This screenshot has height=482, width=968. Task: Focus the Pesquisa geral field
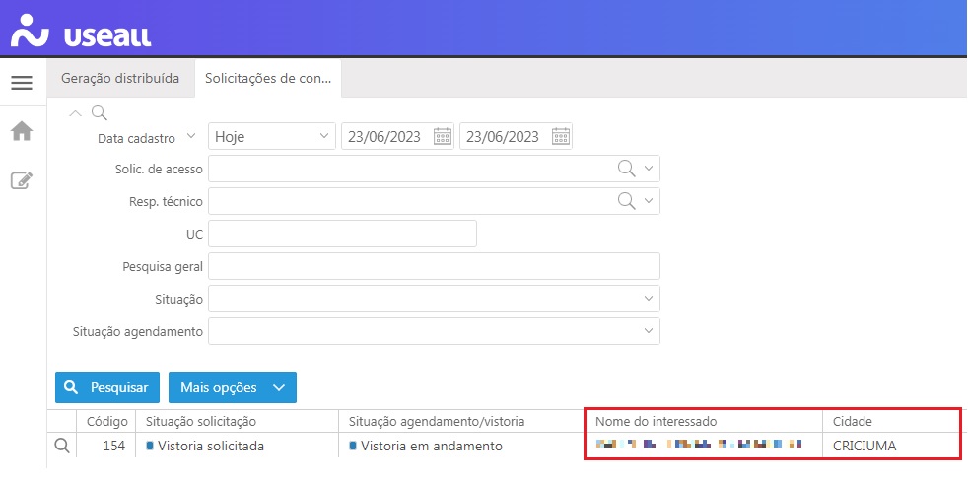[x=434, y=266]
